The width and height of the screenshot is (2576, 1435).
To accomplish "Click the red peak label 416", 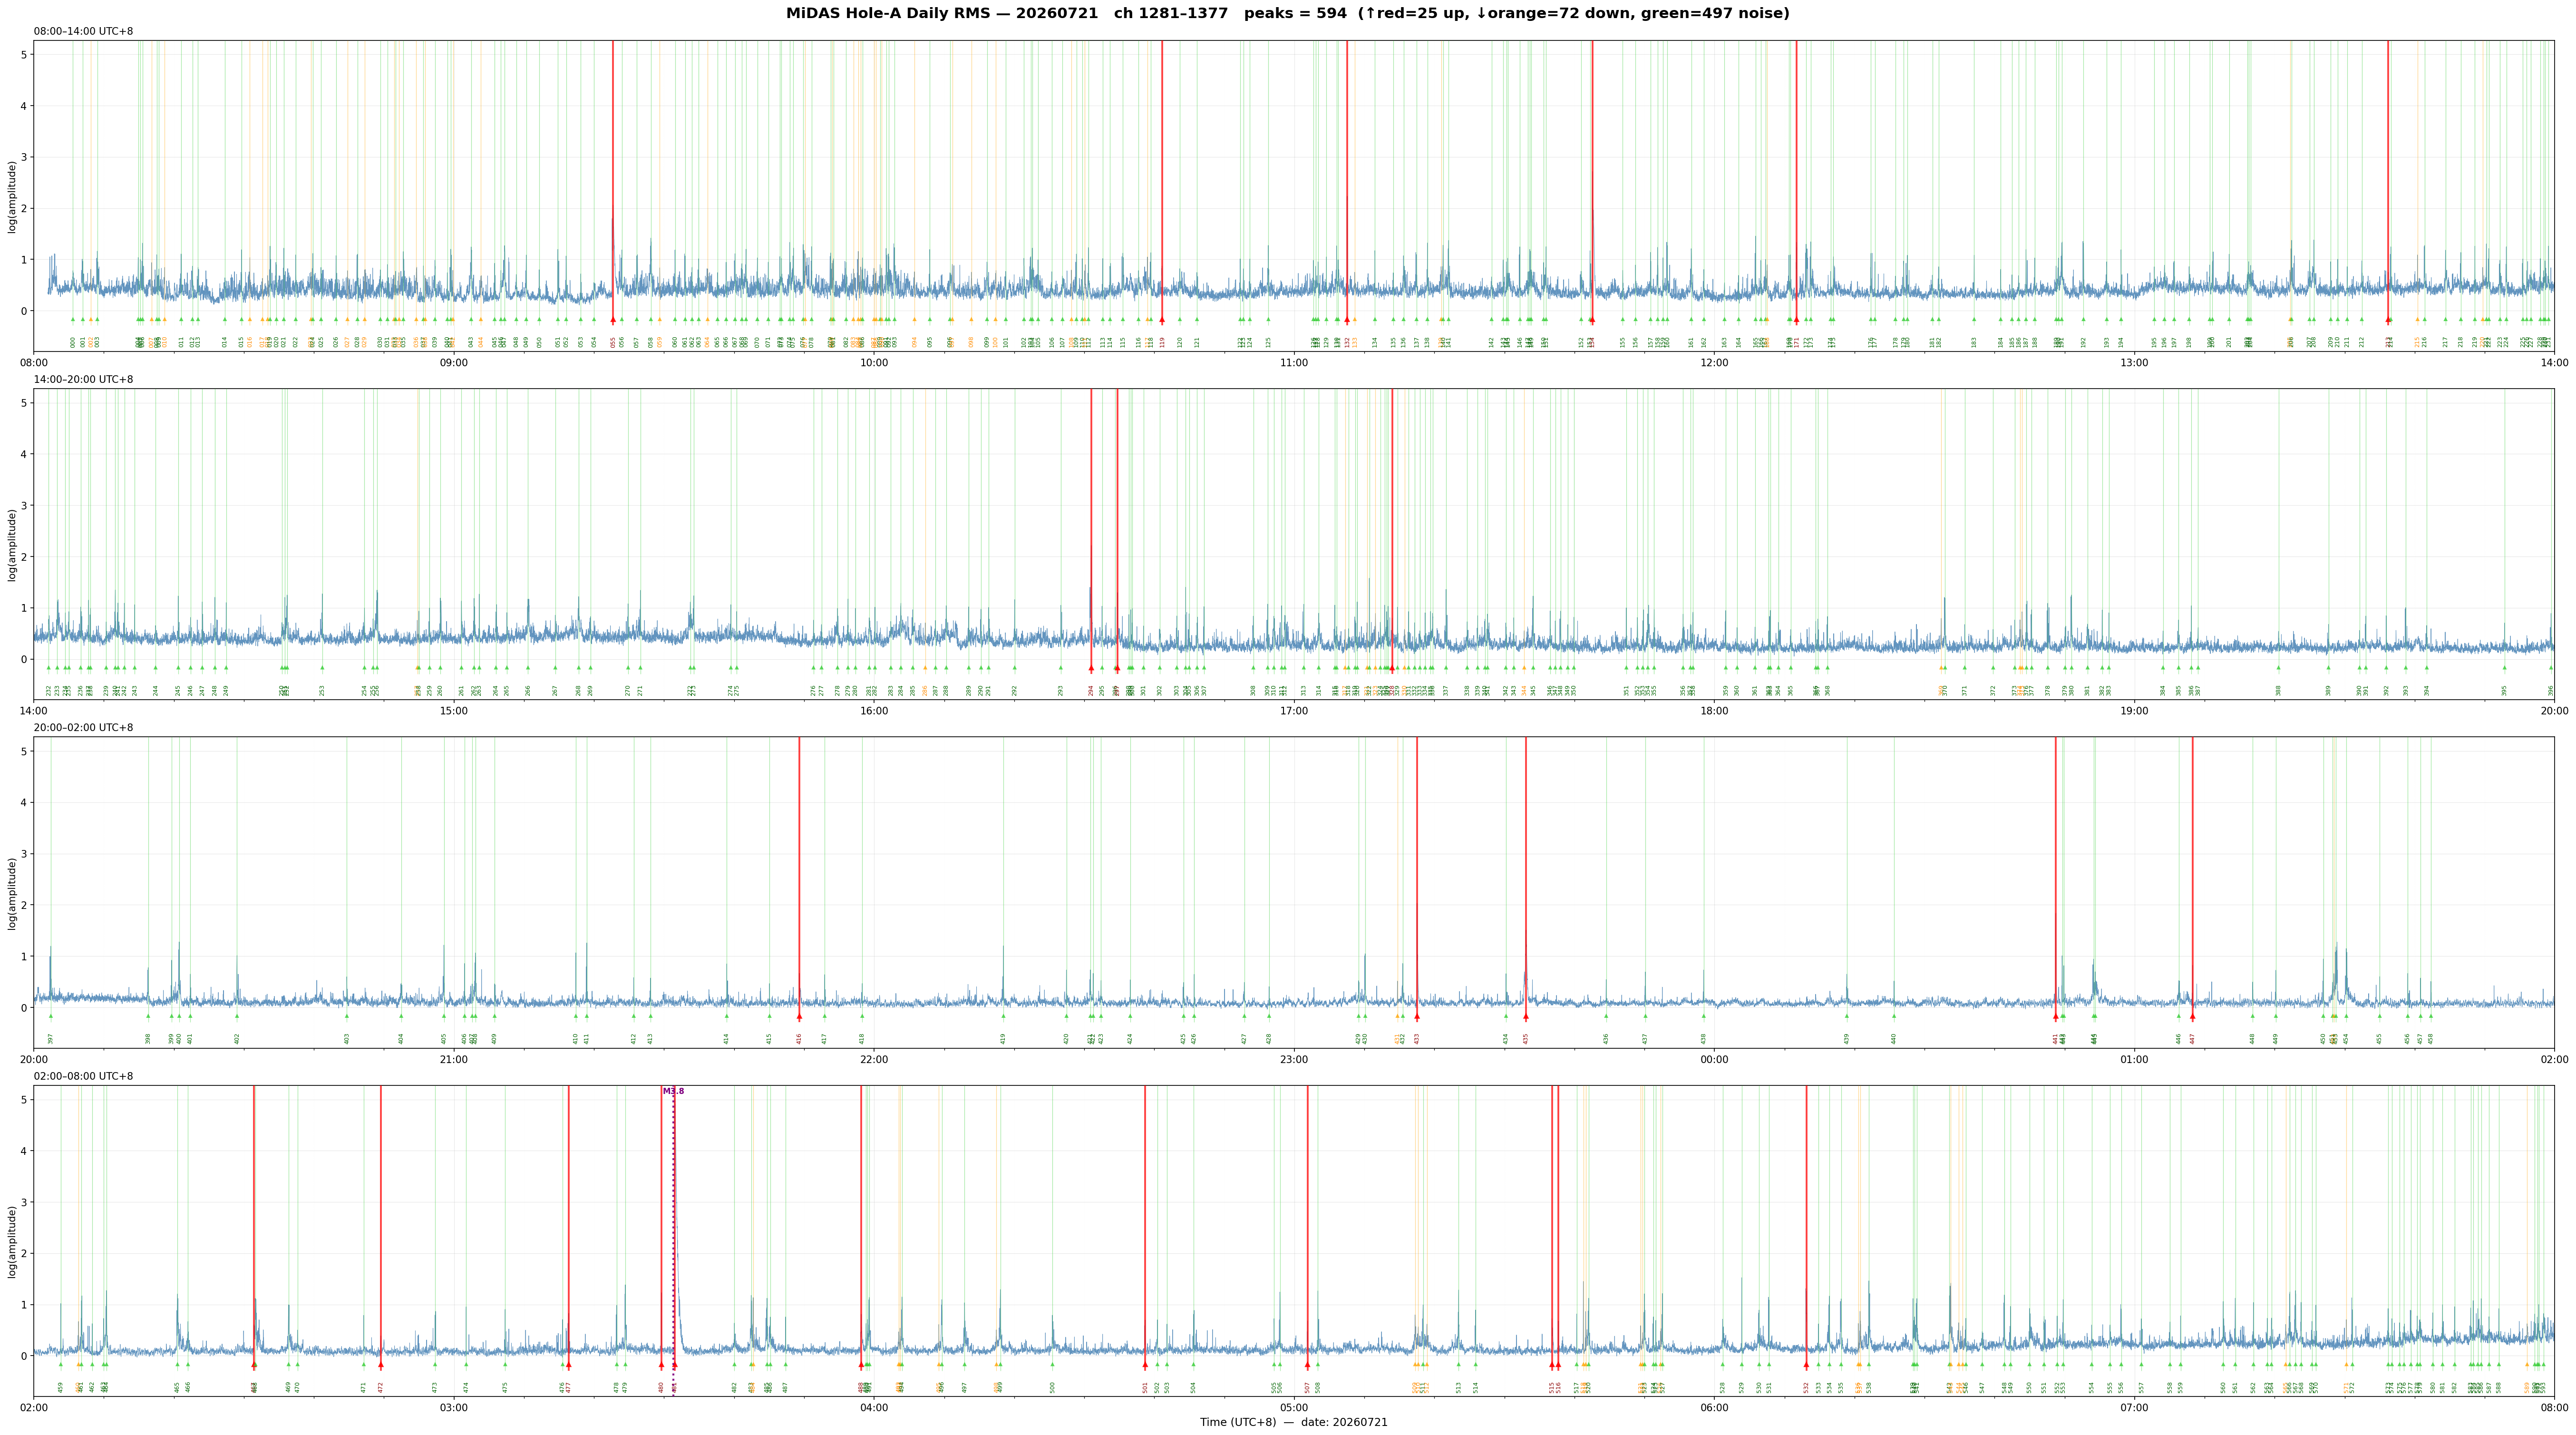I will coord(799,1039).
